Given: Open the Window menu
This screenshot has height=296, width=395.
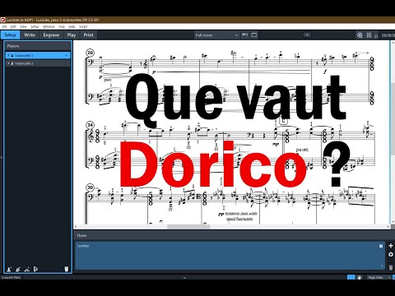Looking at the screenshot, I should click(49, 26).
